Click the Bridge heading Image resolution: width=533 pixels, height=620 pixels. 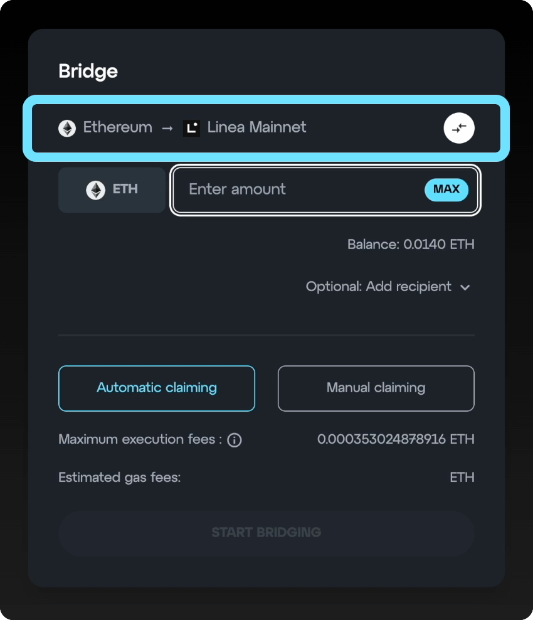point(88,72)
